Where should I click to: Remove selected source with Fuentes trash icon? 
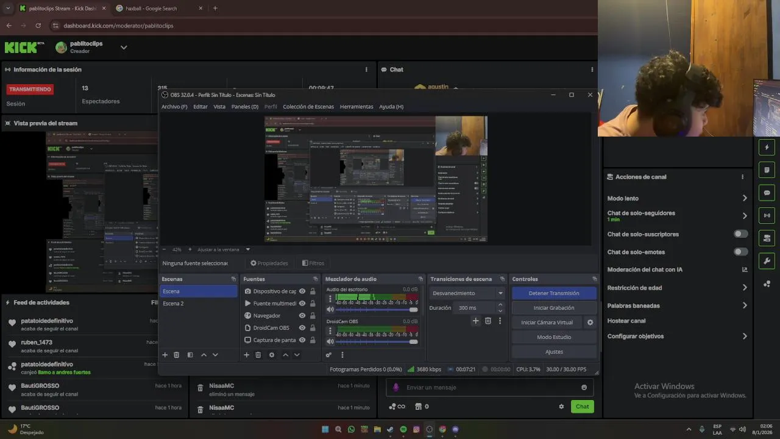[x=258, y=355]
